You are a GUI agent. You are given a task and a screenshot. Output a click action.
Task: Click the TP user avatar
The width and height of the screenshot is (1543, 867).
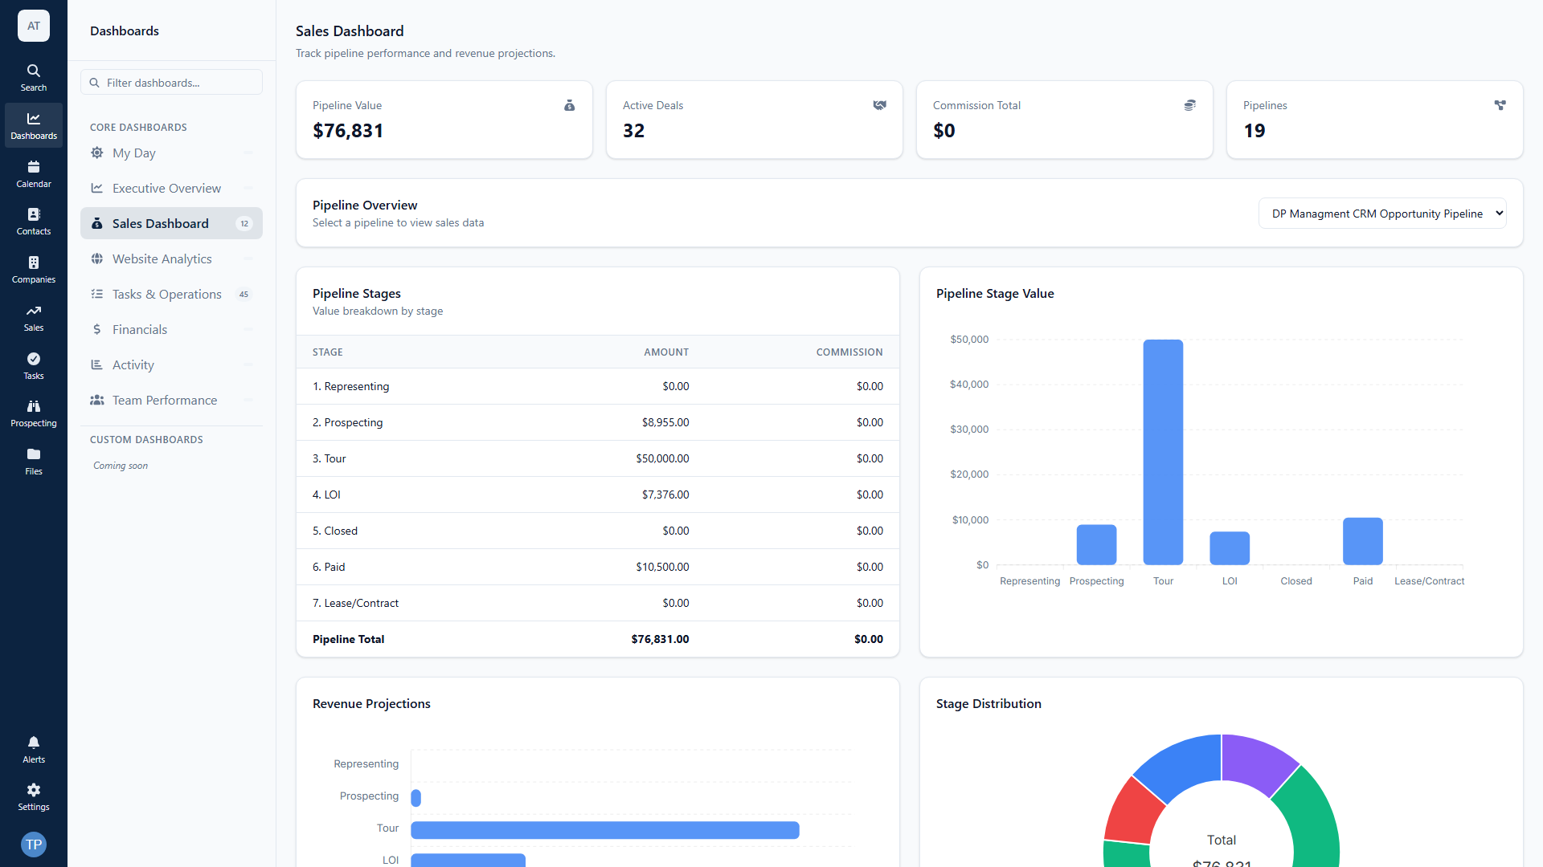pos(34,845)
